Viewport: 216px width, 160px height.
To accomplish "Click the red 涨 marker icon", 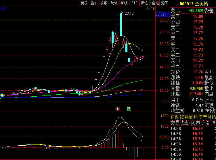I will [118, 109].
